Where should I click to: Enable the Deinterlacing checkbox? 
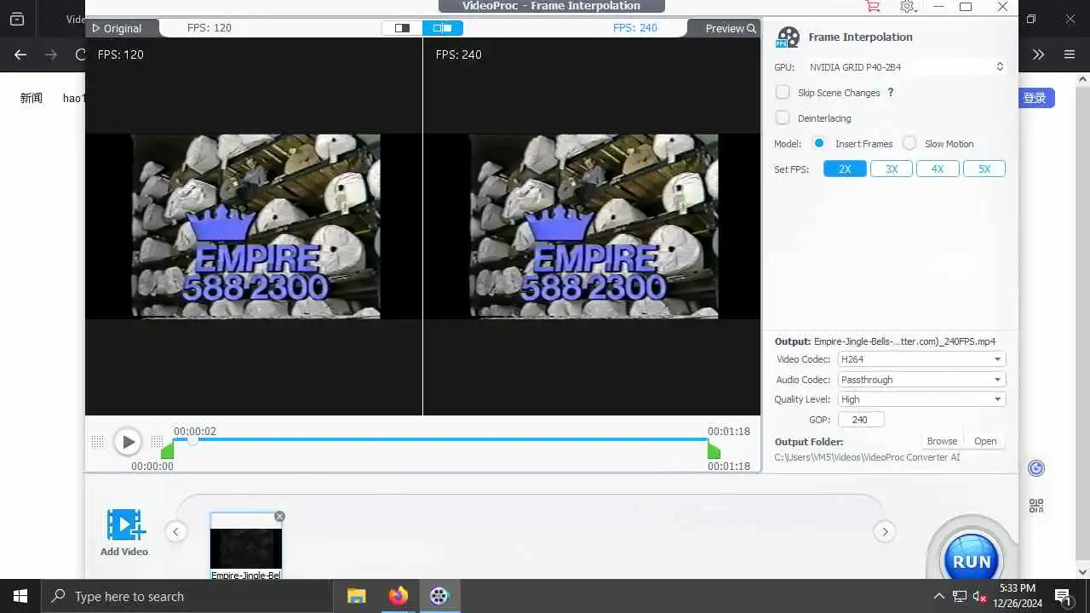click(x=783, y=117)
